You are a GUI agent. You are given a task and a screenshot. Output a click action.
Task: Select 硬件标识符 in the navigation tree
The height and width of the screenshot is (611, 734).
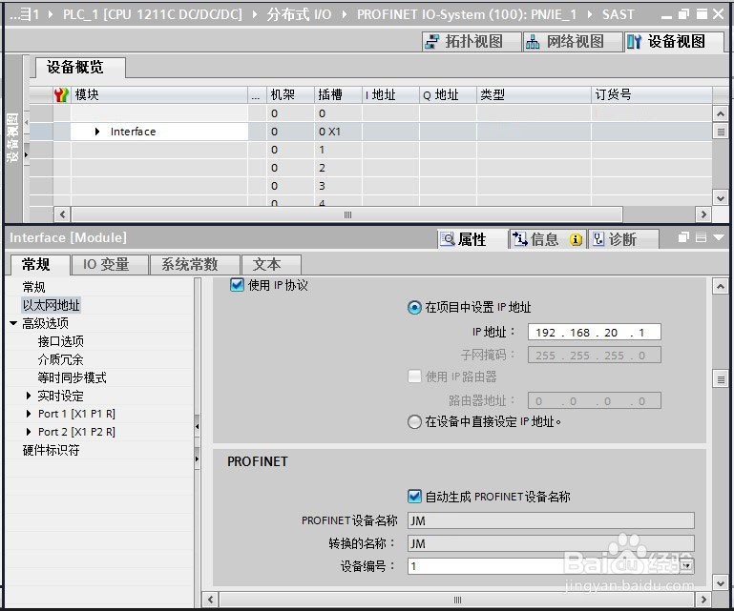point(51,450)
